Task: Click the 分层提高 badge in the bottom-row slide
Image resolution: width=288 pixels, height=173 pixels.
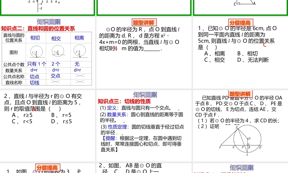Action: click(x=48, y=168)
